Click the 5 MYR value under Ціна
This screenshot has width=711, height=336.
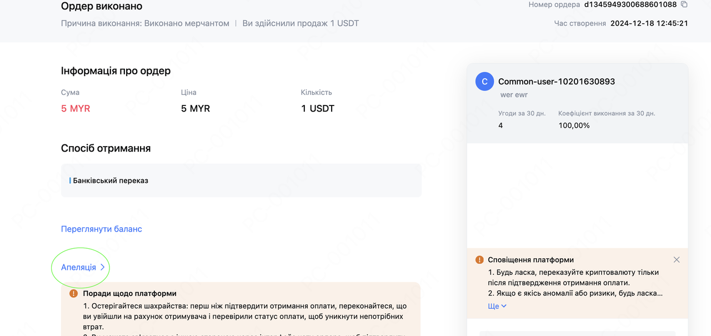coord(196,108)
